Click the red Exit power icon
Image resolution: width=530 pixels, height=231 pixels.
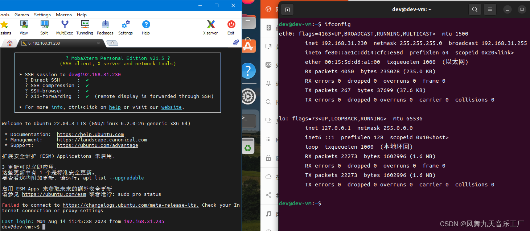click(x=231, y=25)
